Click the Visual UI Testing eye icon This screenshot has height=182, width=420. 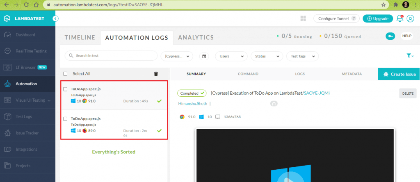pos(8,100)
